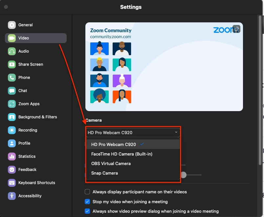Uncheck Stop my video when joining
The width and height of the screenshot is (264, 217).
[x=87, y=202]
